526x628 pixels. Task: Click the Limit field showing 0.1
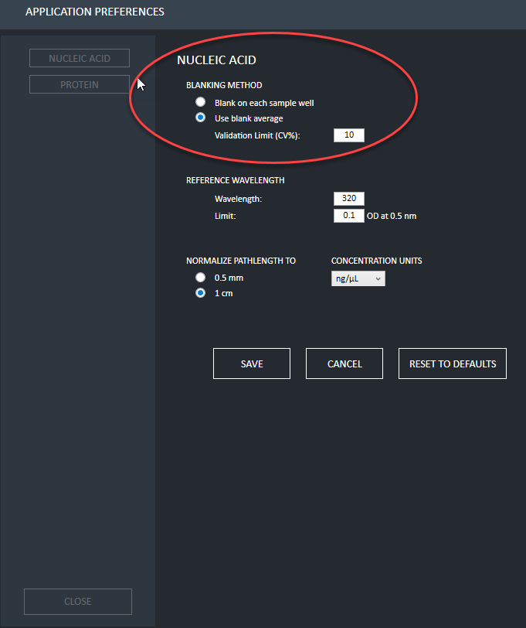[348, 216]
